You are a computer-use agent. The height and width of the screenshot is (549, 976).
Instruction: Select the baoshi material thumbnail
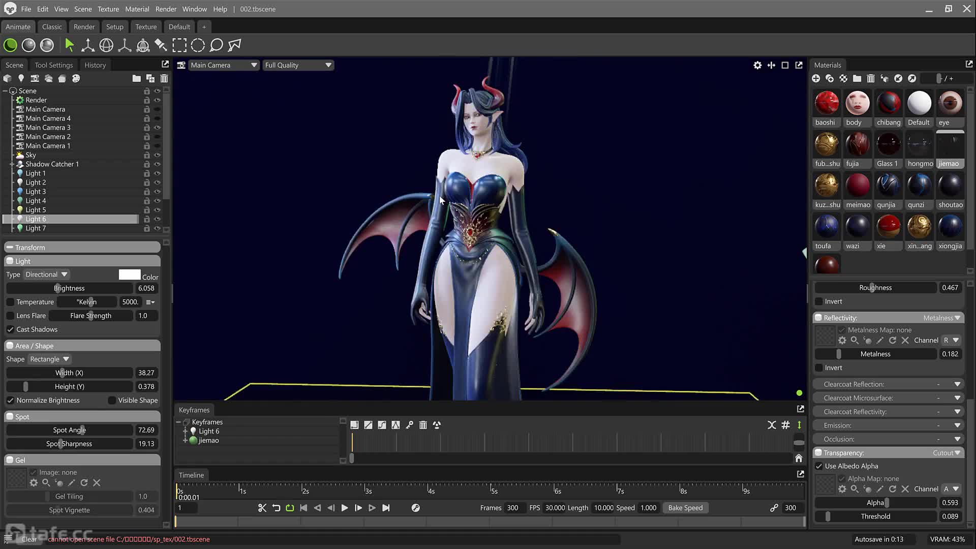pos(826,103)
